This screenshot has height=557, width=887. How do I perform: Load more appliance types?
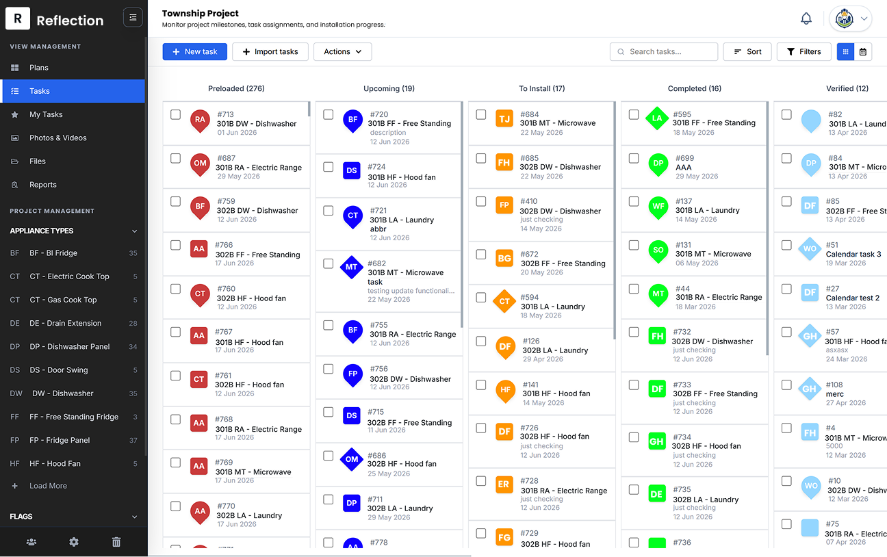(48, 486)
